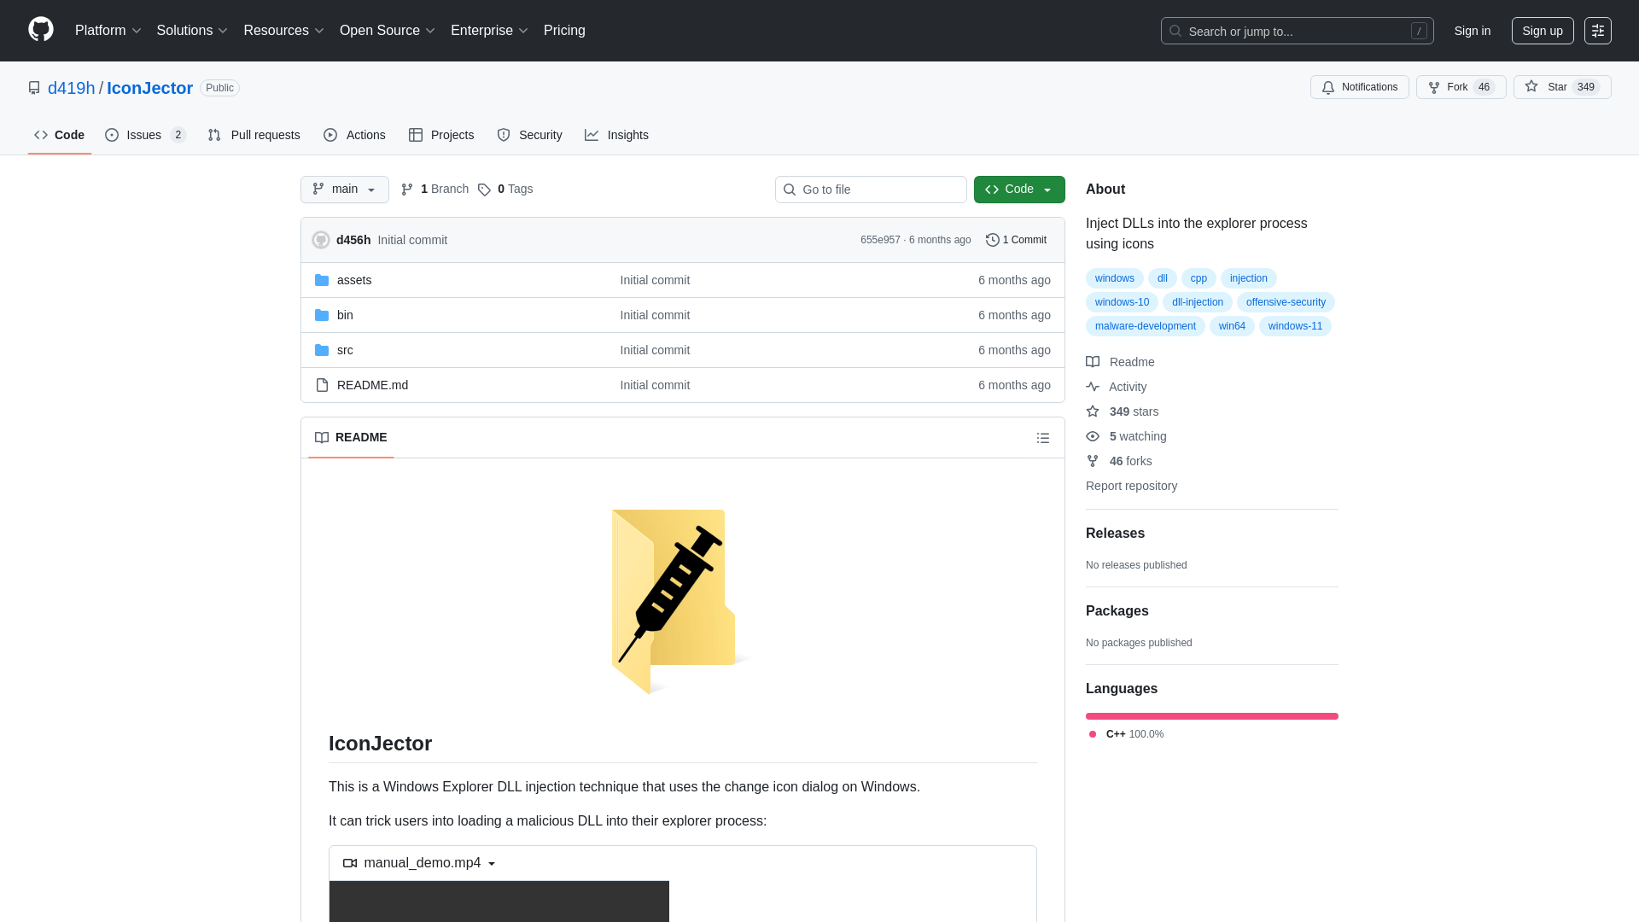The width and height of the screenshot is (1639, 922).
Task: Watch the repository via eye icon
Action: point(1094,436)
